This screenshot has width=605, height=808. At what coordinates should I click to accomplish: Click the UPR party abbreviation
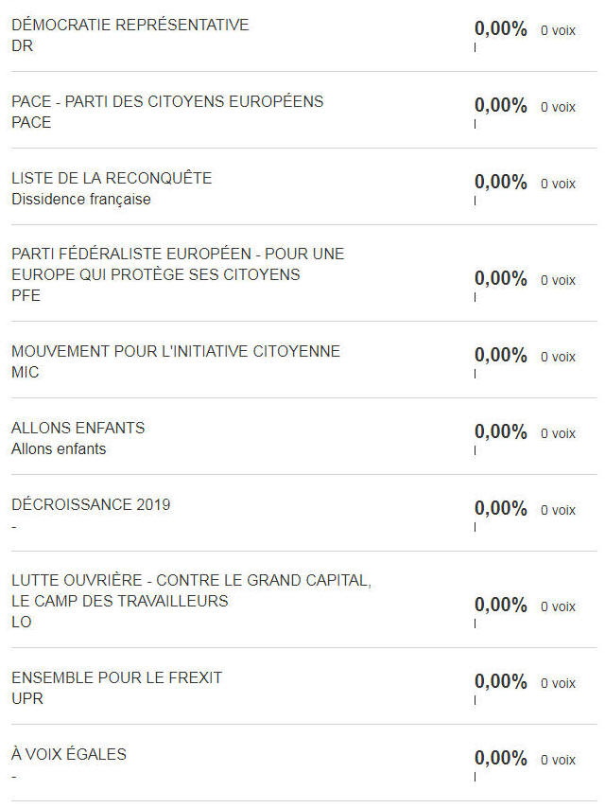(27, 699)
